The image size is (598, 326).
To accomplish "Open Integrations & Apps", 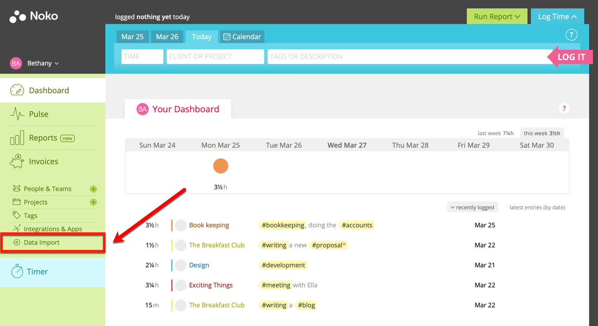I will tap(53, 229).
